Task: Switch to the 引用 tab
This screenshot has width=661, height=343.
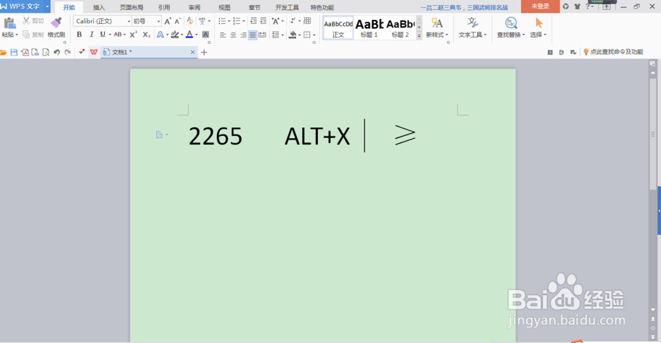Action: (164, 7)
